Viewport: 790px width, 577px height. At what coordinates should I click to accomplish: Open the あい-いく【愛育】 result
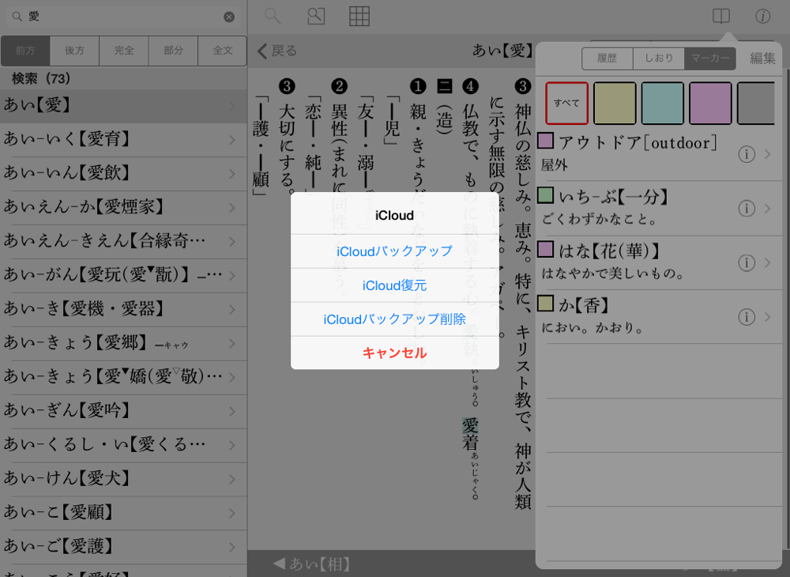point(123,140)
